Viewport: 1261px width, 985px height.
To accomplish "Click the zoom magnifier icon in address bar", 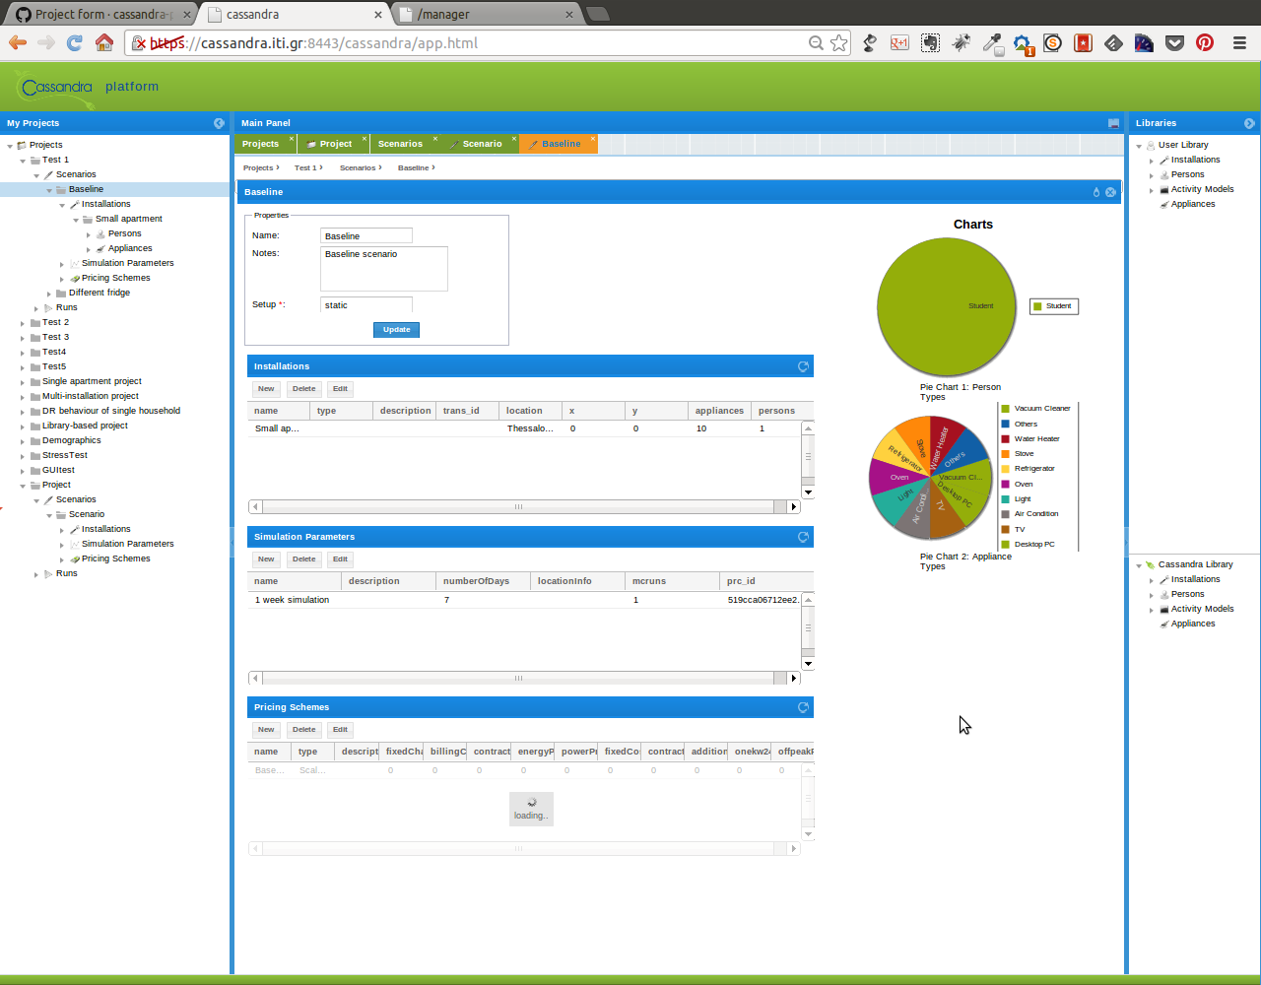I will coord(816,42).
